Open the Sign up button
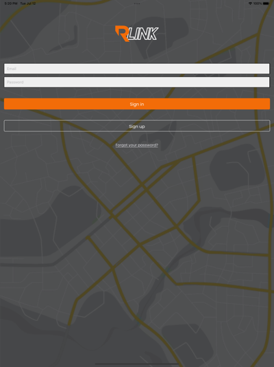The height and width of the screenshot is (367, 274). pyautogui.click(x=137, y=126)
